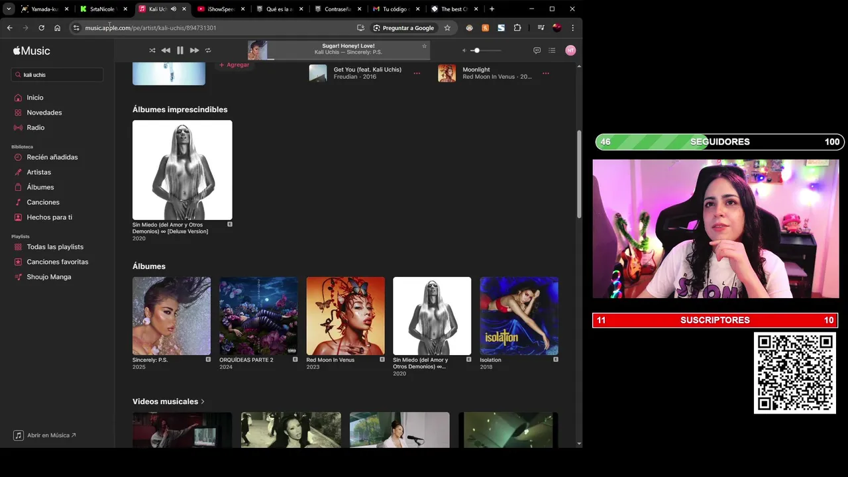Expand the Videos musicales section chevron

(x=203, y=401)
